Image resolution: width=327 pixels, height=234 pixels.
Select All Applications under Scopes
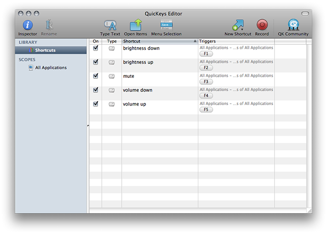(x=51, y=68)
